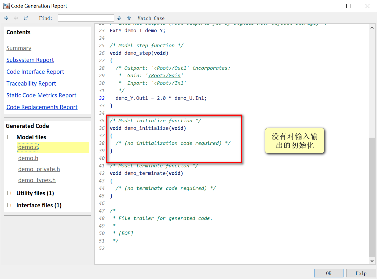Click the 'void demo_terminate(void)' code line
The width and height of the screenshot is (377, 279).
pos(146,173)
